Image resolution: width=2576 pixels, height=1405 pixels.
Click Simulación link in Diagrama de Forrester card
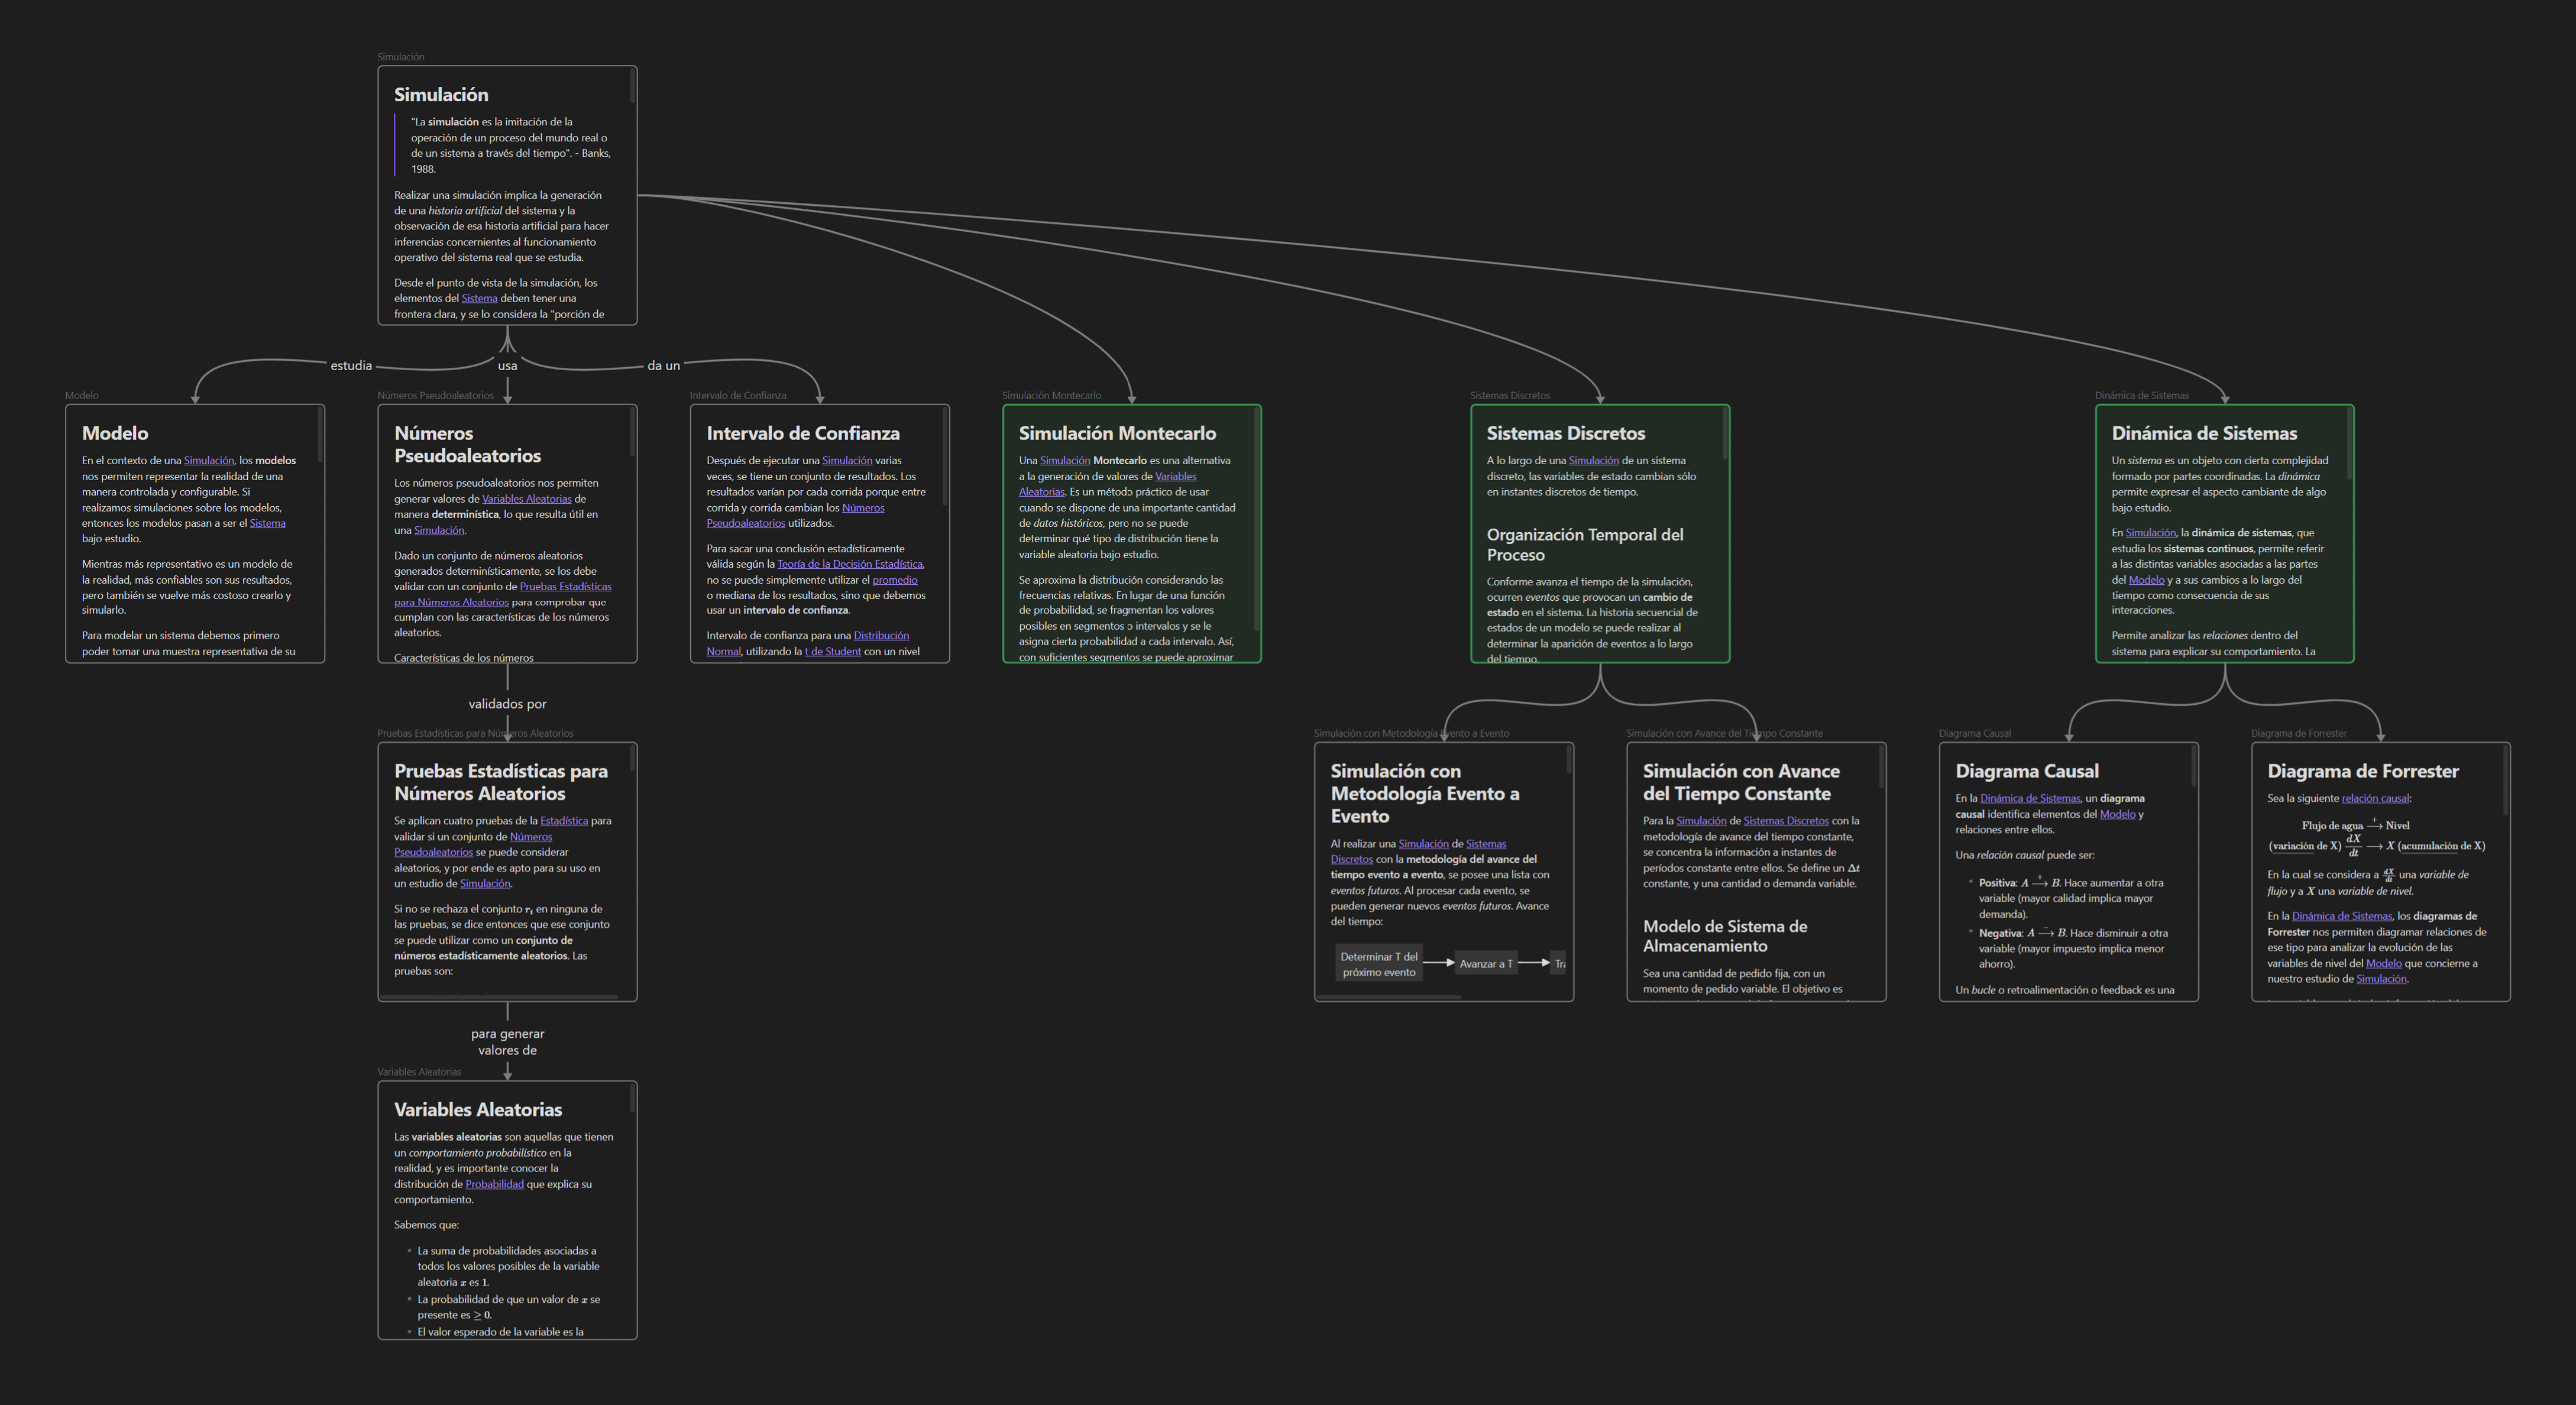pyautogui.click(x=2381, y=979)
